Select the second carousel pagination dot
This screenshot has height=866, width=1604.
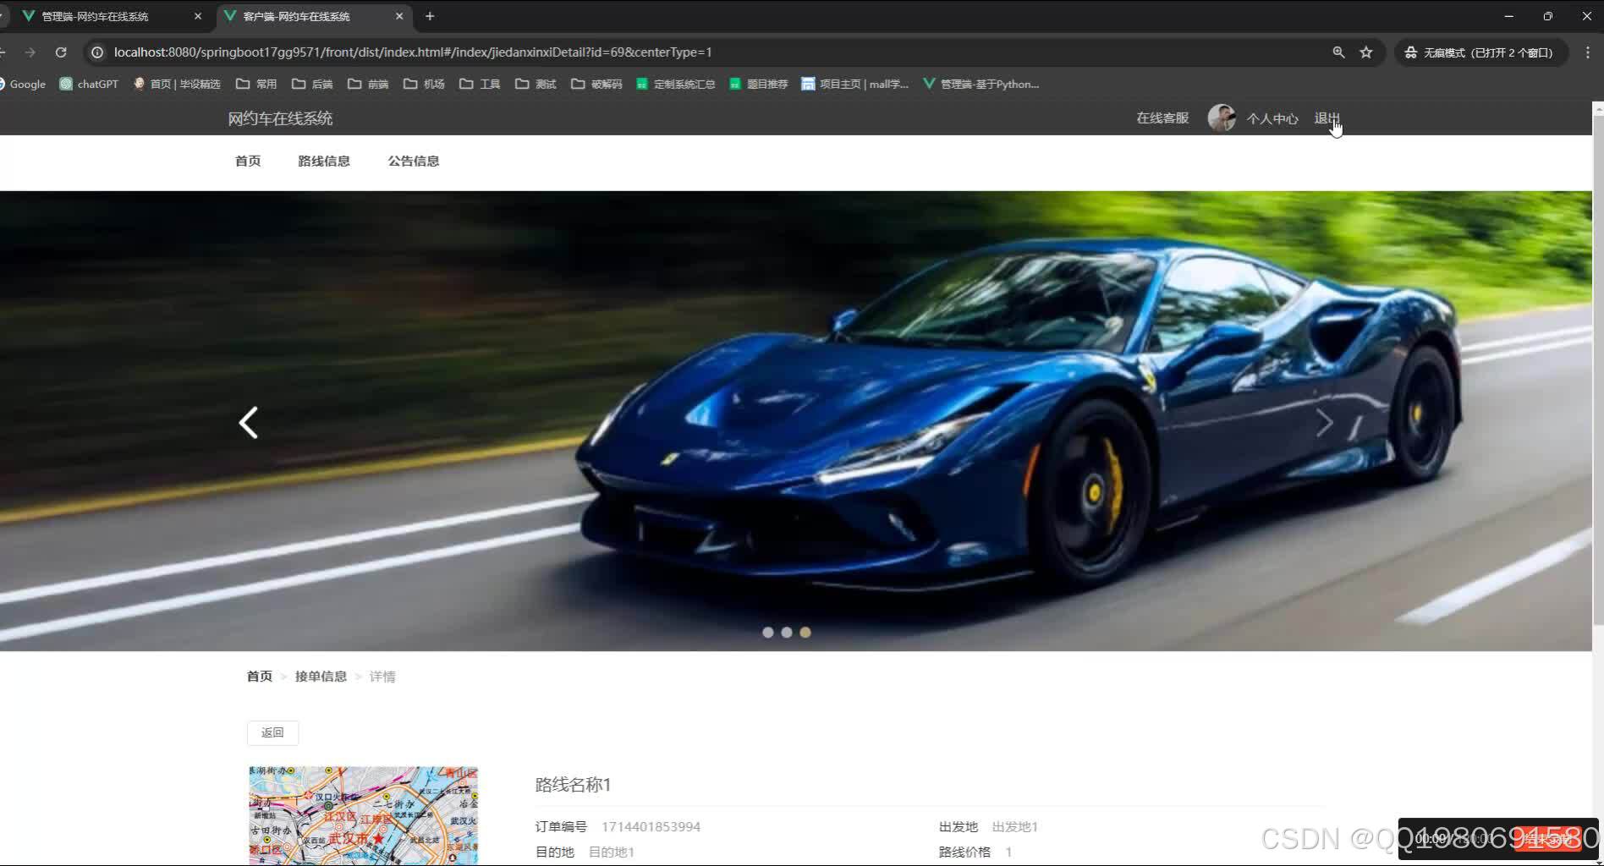786,632
